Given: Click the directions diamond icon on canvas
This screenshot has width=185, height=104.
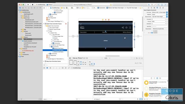Looking at the screenshot, I should (126, 28).
